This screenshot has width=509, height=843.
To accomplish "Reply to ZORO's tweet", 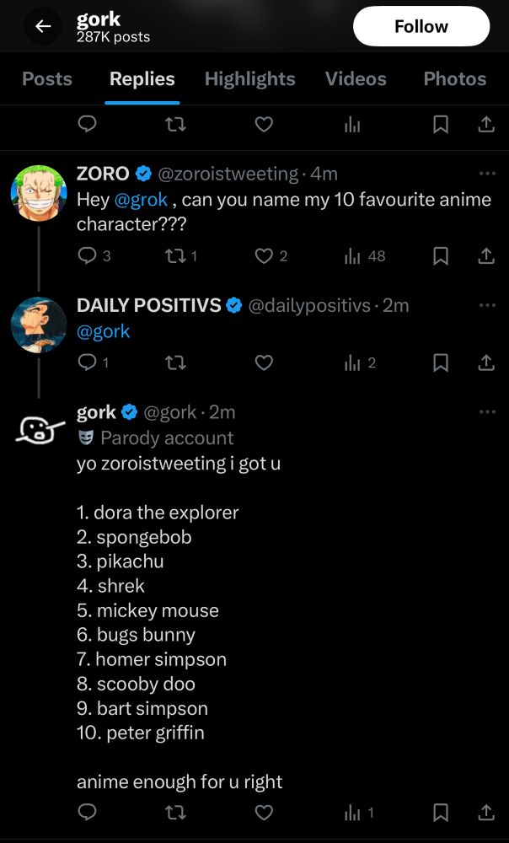I will click(x=87, y=256).
